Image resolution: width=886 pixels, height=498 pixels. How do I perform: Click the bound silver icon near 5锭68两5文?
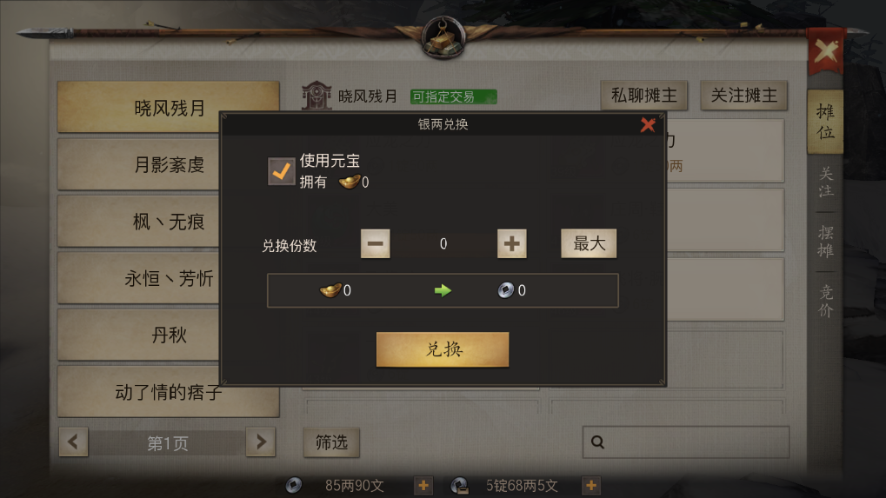coord(459,485)
